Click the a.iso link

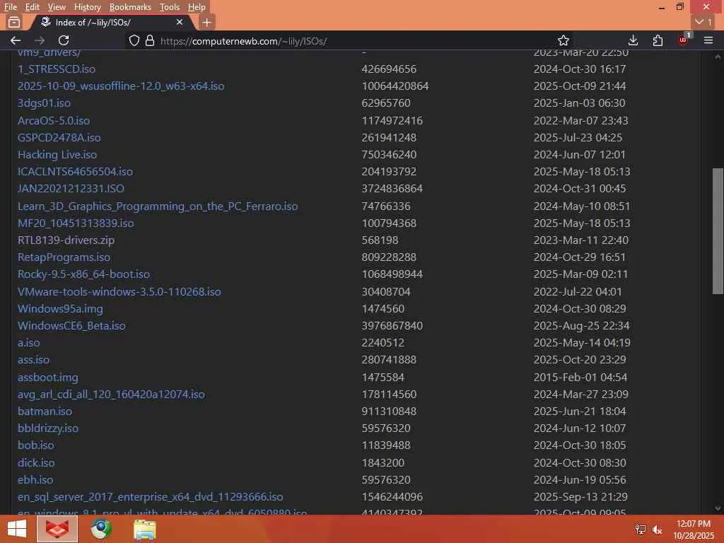click(28, 343)
